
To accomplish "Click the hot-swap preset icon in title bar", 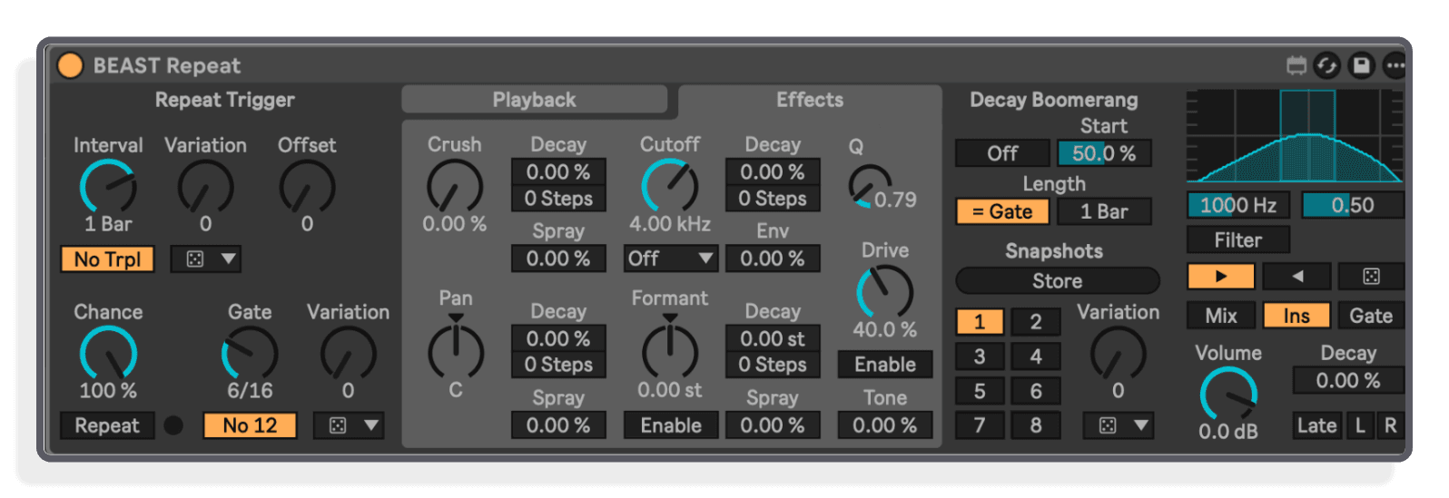I will (x=1327, y=65).
